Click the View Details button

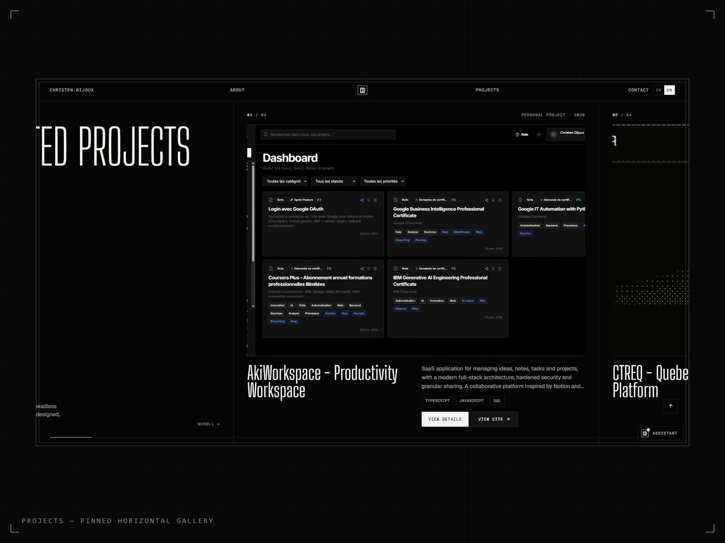point(445,419)
